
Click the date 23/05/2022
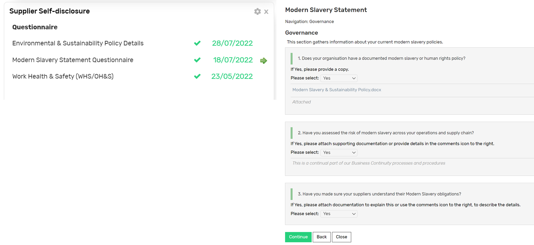232,76
